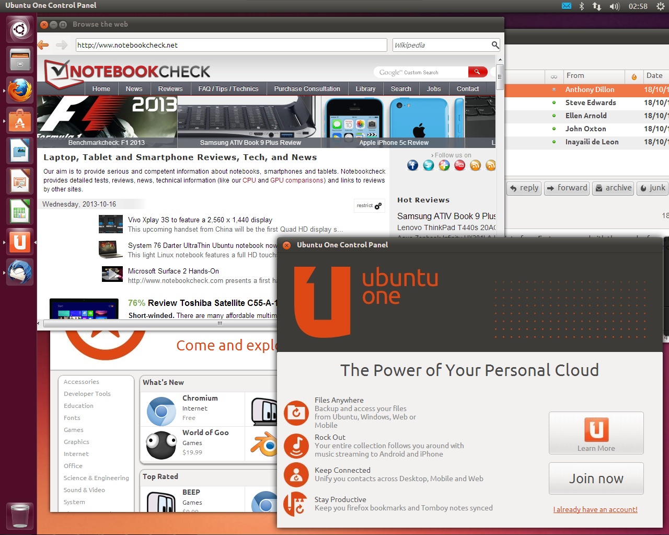The image size is (669, 535).
Task: Open Thunderbird Mail from launcher
Action: (x=20, y=272)
